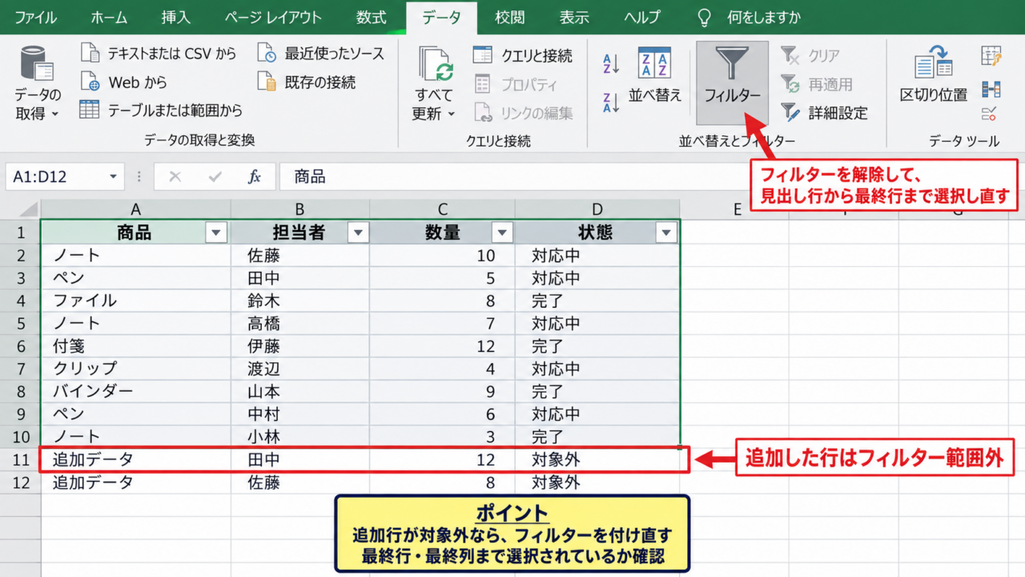Sort descending with the Z-A icon
Screen dimensions: 1025x577
[x=612, y=102]
